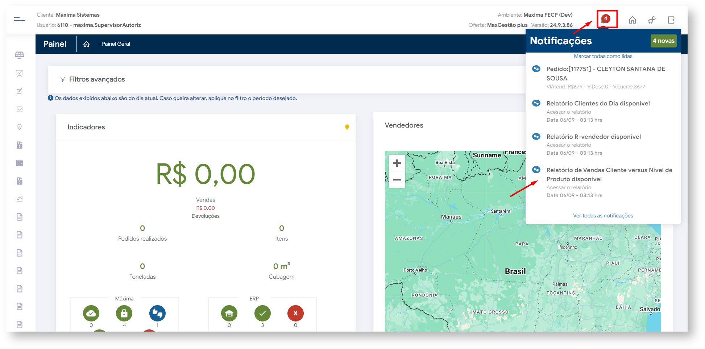This screenshot has height=349, width=705.
Task: Open the notification bell with badge 4
Action: point(605,20)
